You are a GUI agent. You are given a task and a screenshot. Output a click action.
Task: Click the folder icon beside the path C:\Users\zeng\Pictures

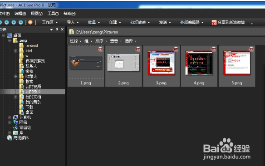[x=72, y=32]
